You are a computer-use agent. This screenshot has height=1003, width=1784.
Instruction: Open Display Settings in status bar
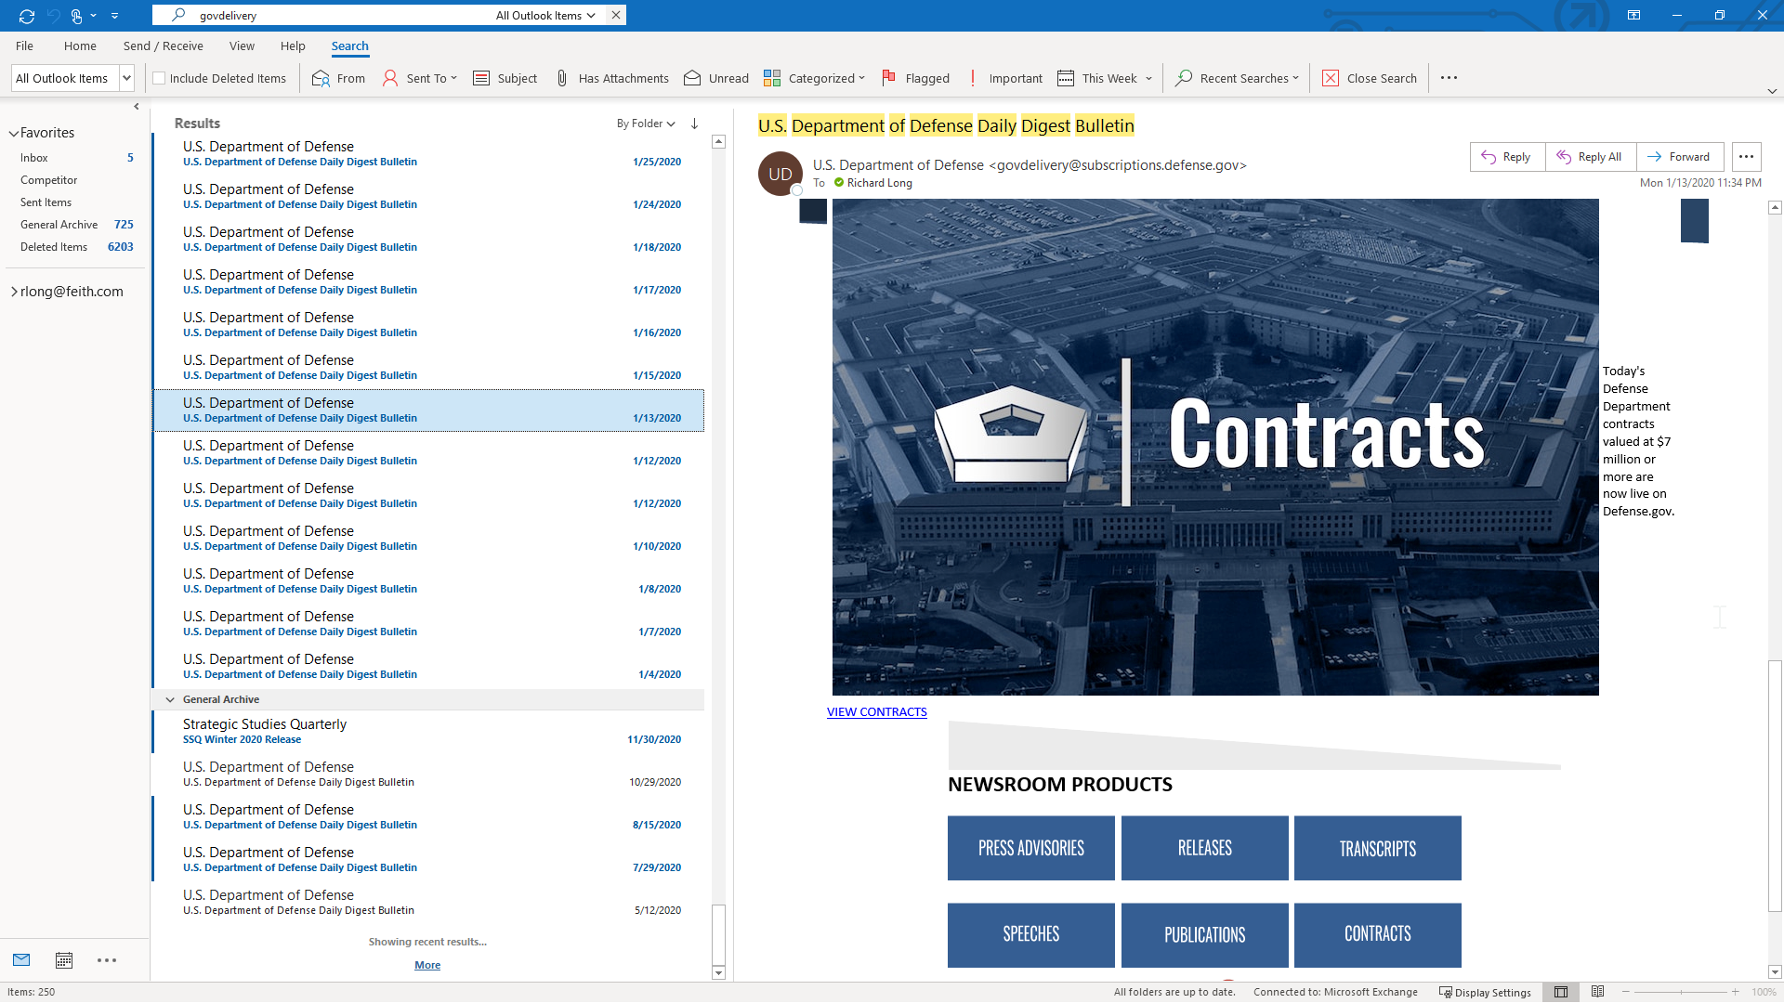pyautogui.click(x=1485, y=993)
